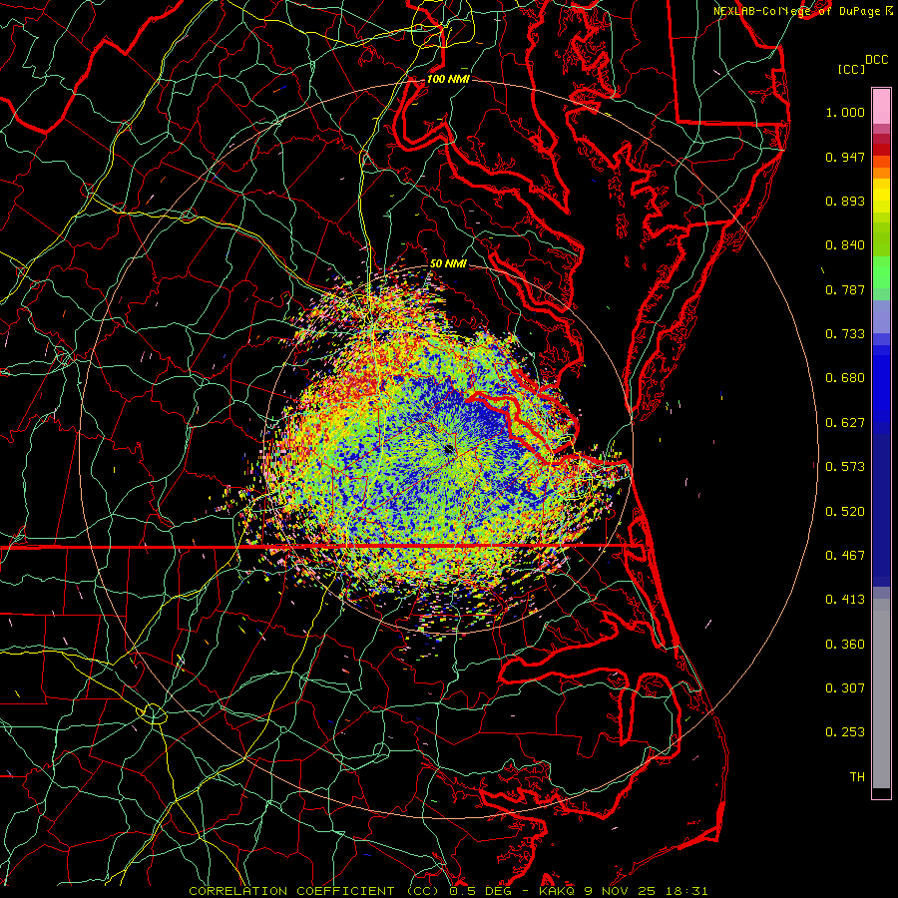This screenshot has height=898, width=898.
Task: Click the 0.360 scale label
Action: [845, 645]
